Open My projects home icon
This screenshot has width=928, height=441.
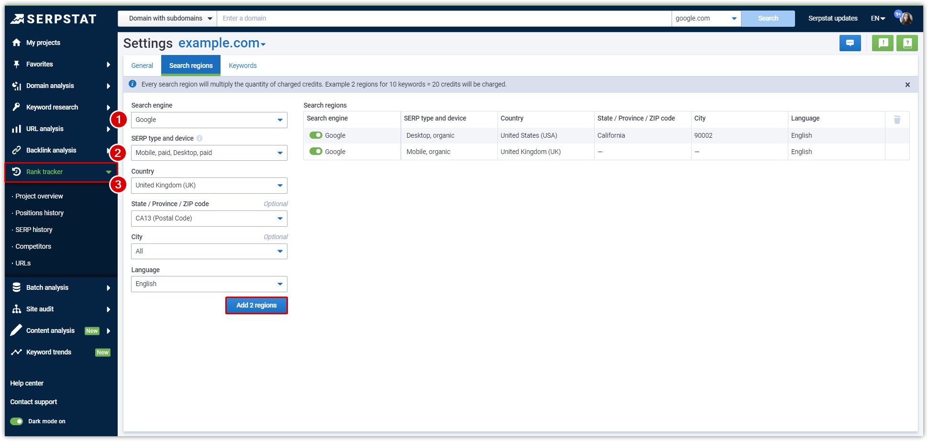(16, 43)
